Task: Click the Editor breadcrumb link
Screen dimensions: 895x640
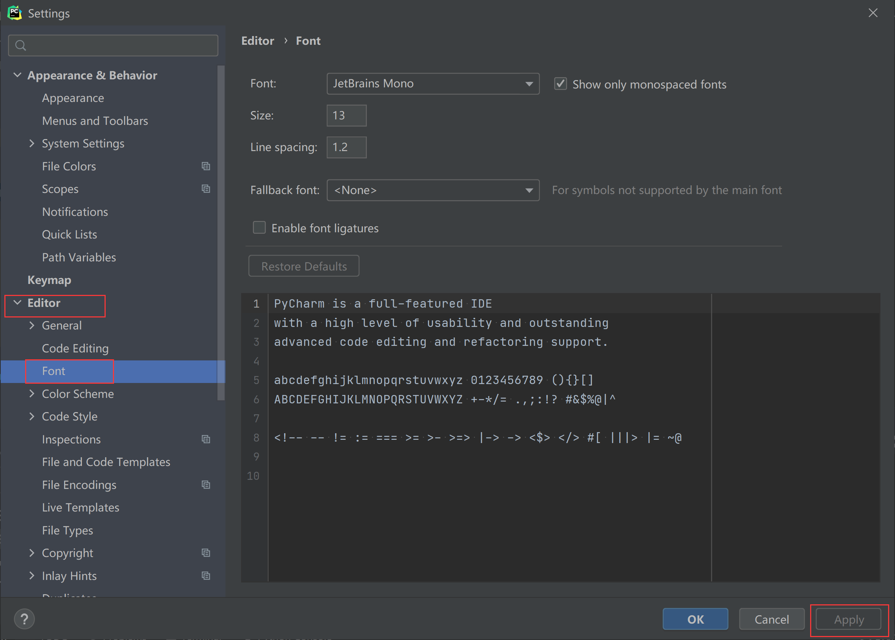Action: click(x=258, y=40)
